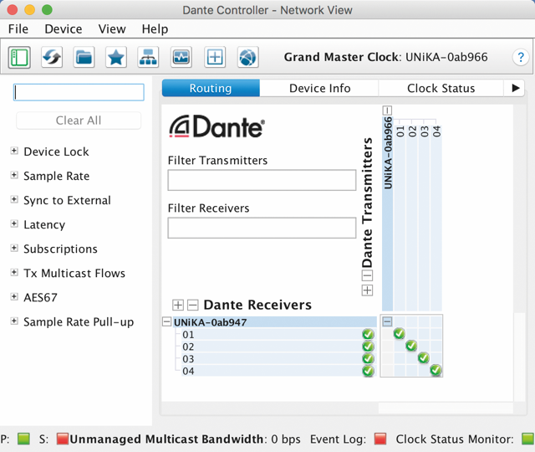Image resolution: width=535 pixels, height=452 pixels.
Task: Select receiver channel 02 row
Action: pos(278,347)
